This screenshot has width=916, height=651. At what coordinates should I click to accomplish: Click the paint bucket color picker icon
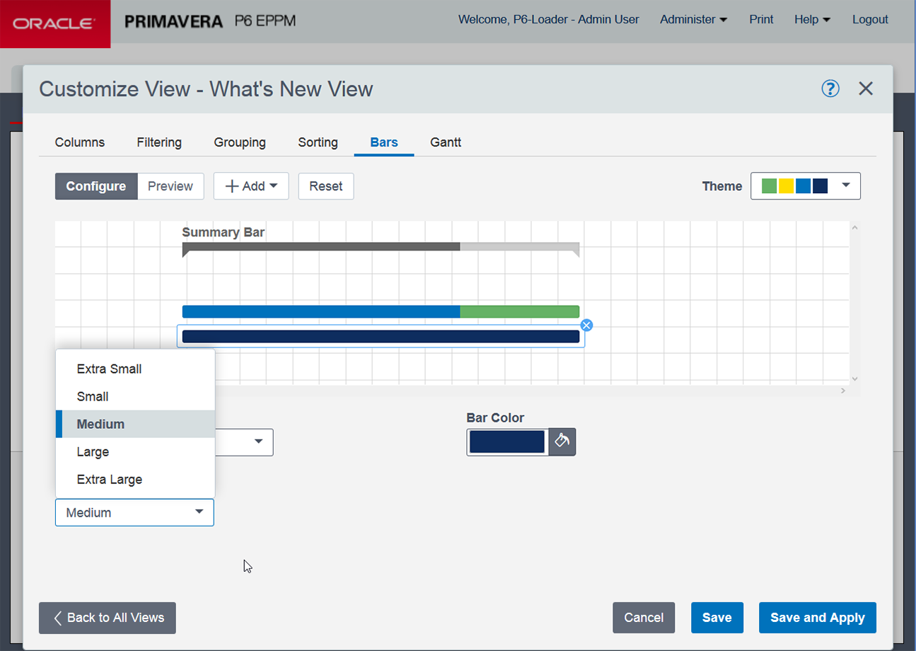562,442
